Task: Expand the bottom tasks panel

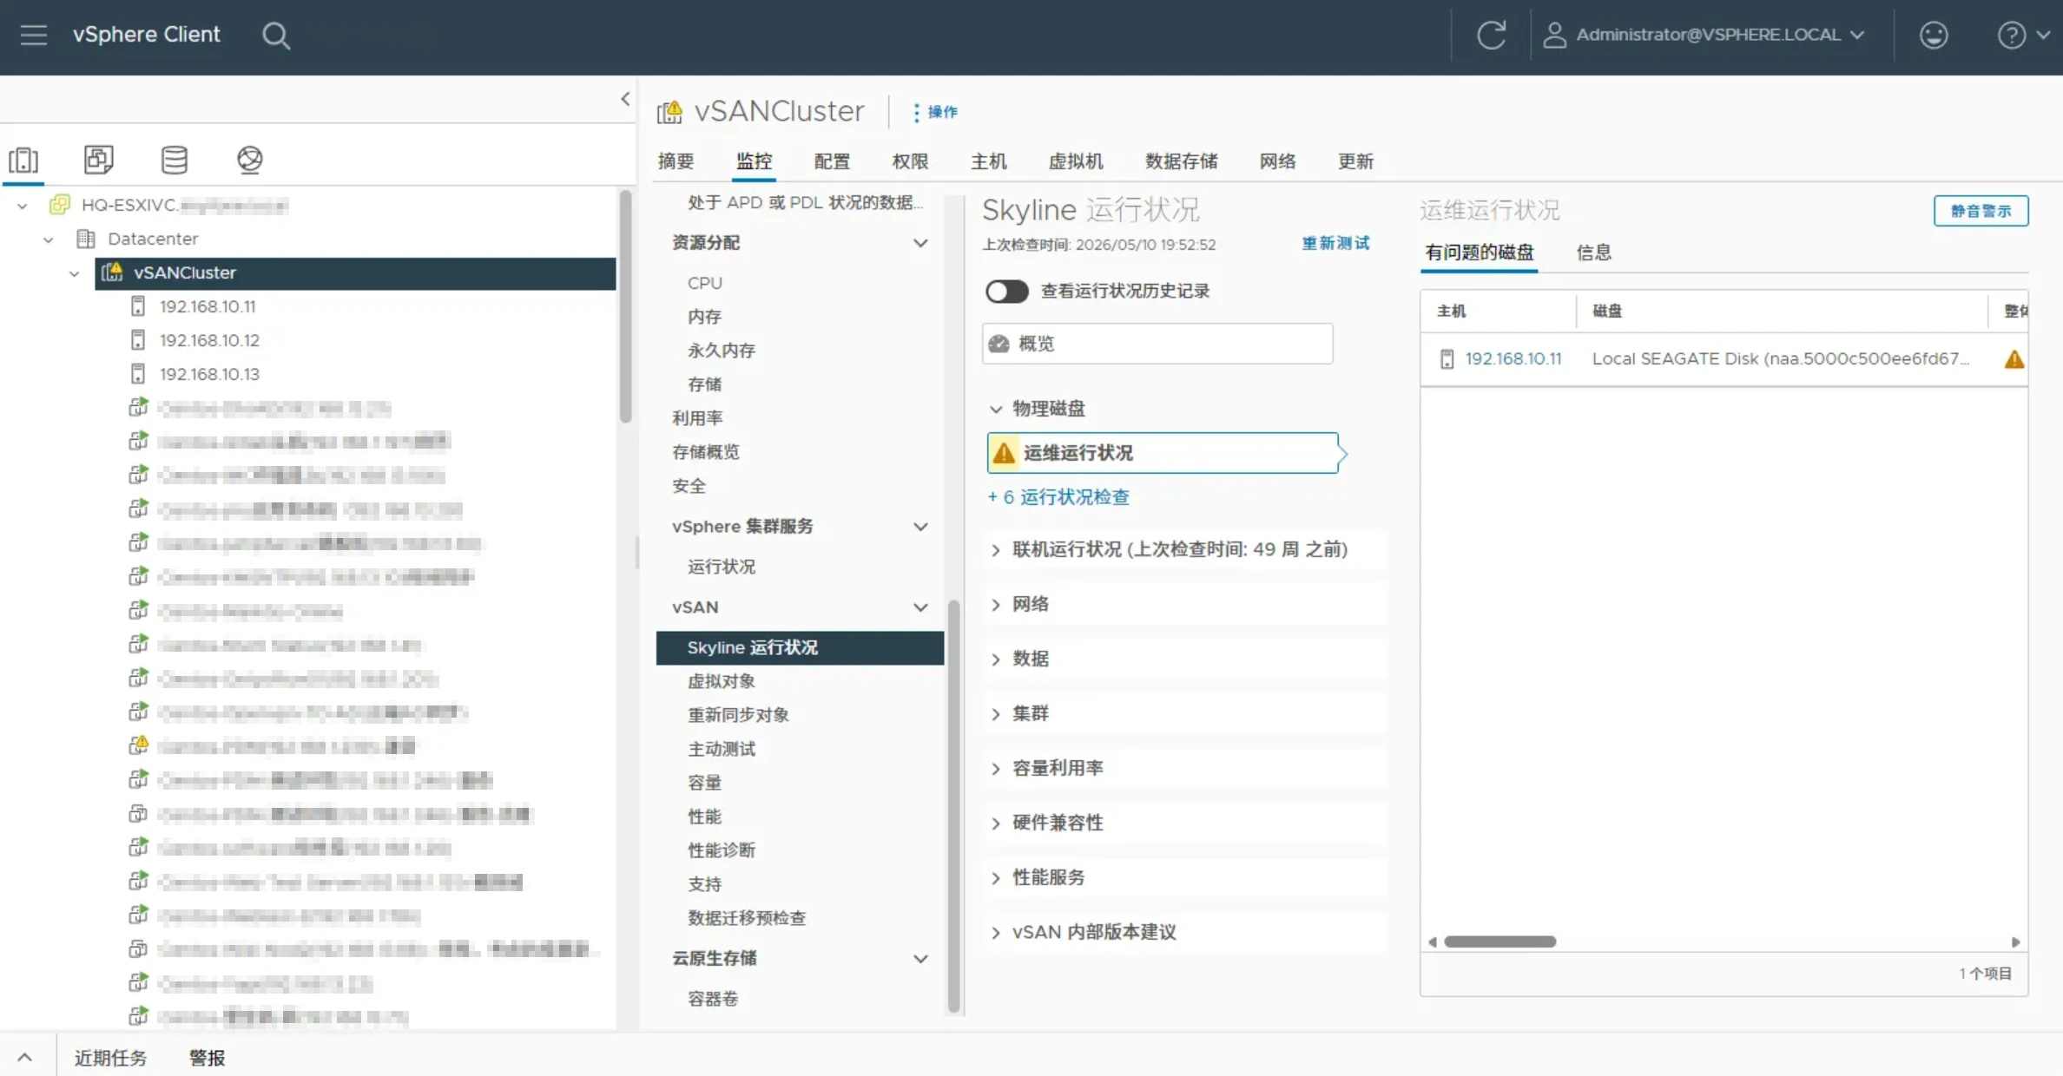Action: [24, 1057]
